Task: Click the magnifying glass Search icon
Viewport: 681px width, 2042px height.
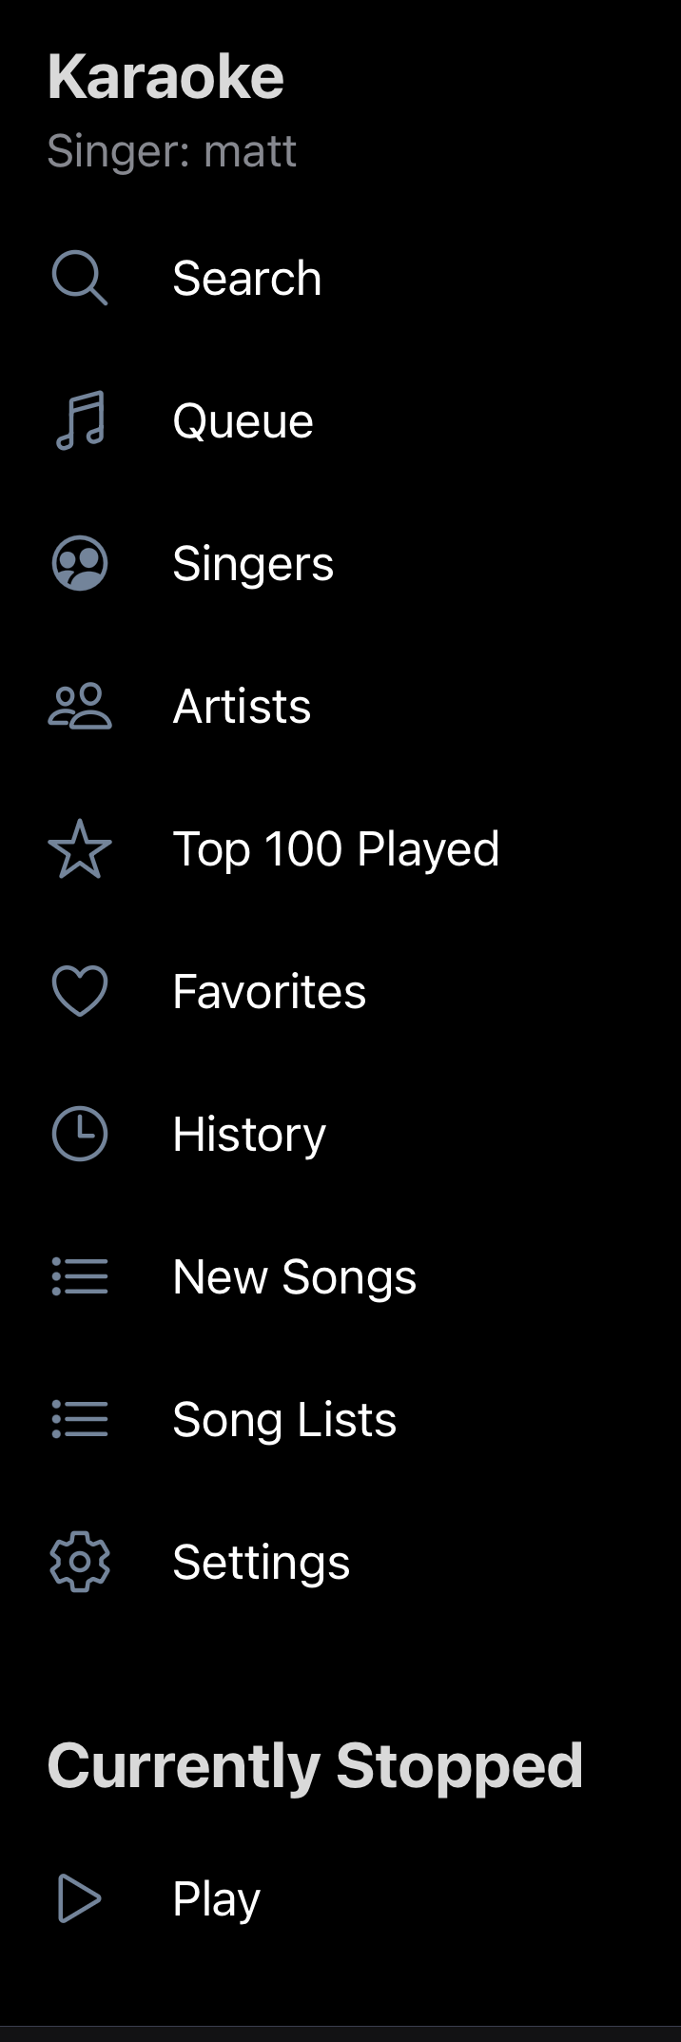Action: click(x=79, y=278)
